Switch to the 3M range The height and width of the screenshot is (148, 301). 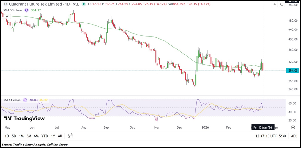29,136
